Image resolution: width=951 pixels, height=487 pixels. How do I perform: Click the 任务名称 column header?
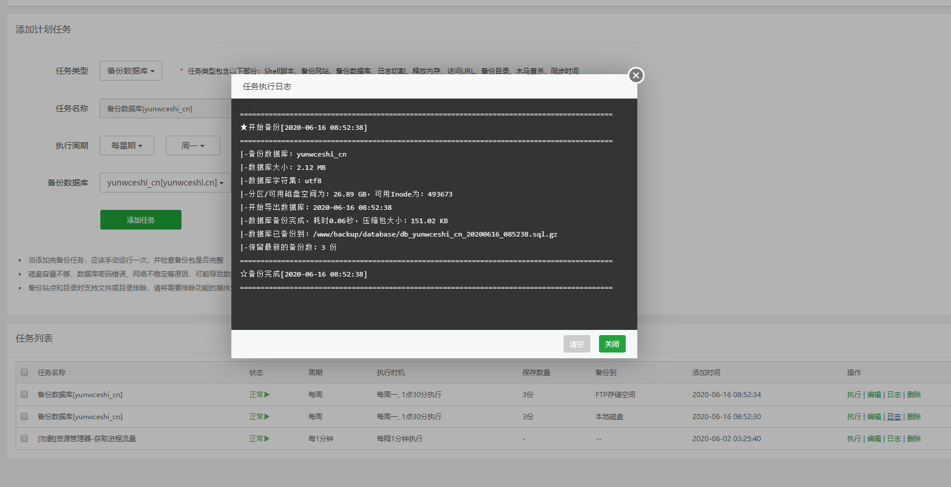click(x=52, y=373)
